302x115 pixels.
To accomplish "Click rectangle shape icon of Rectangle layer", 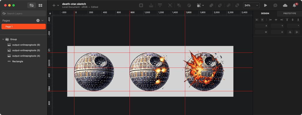I will coord(9,62).
